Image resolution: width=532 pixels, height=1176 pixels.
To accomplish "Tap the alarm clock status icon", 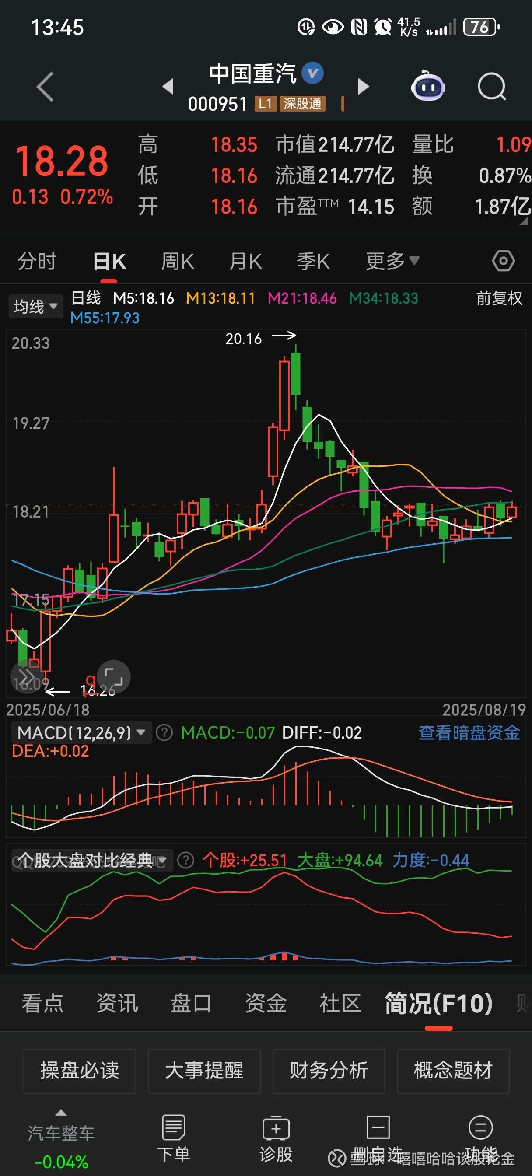I will pos(383,27).
